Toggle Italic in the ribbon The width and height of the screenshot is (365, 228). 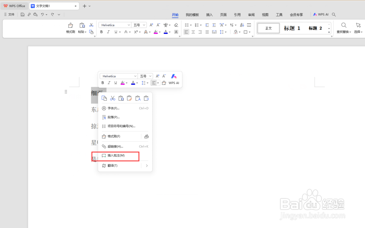(108, 32)
